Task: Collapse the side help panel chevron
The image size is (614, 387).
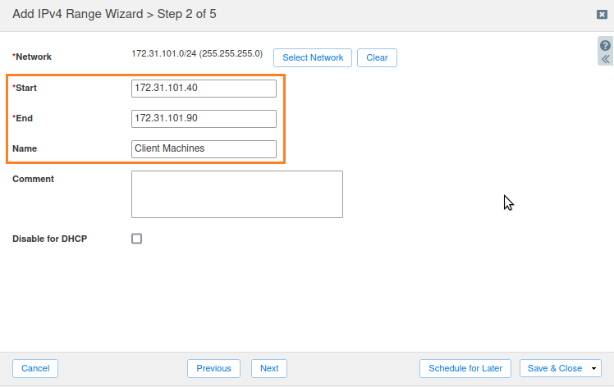Action: pyautogui.click(x=605, y=59)
